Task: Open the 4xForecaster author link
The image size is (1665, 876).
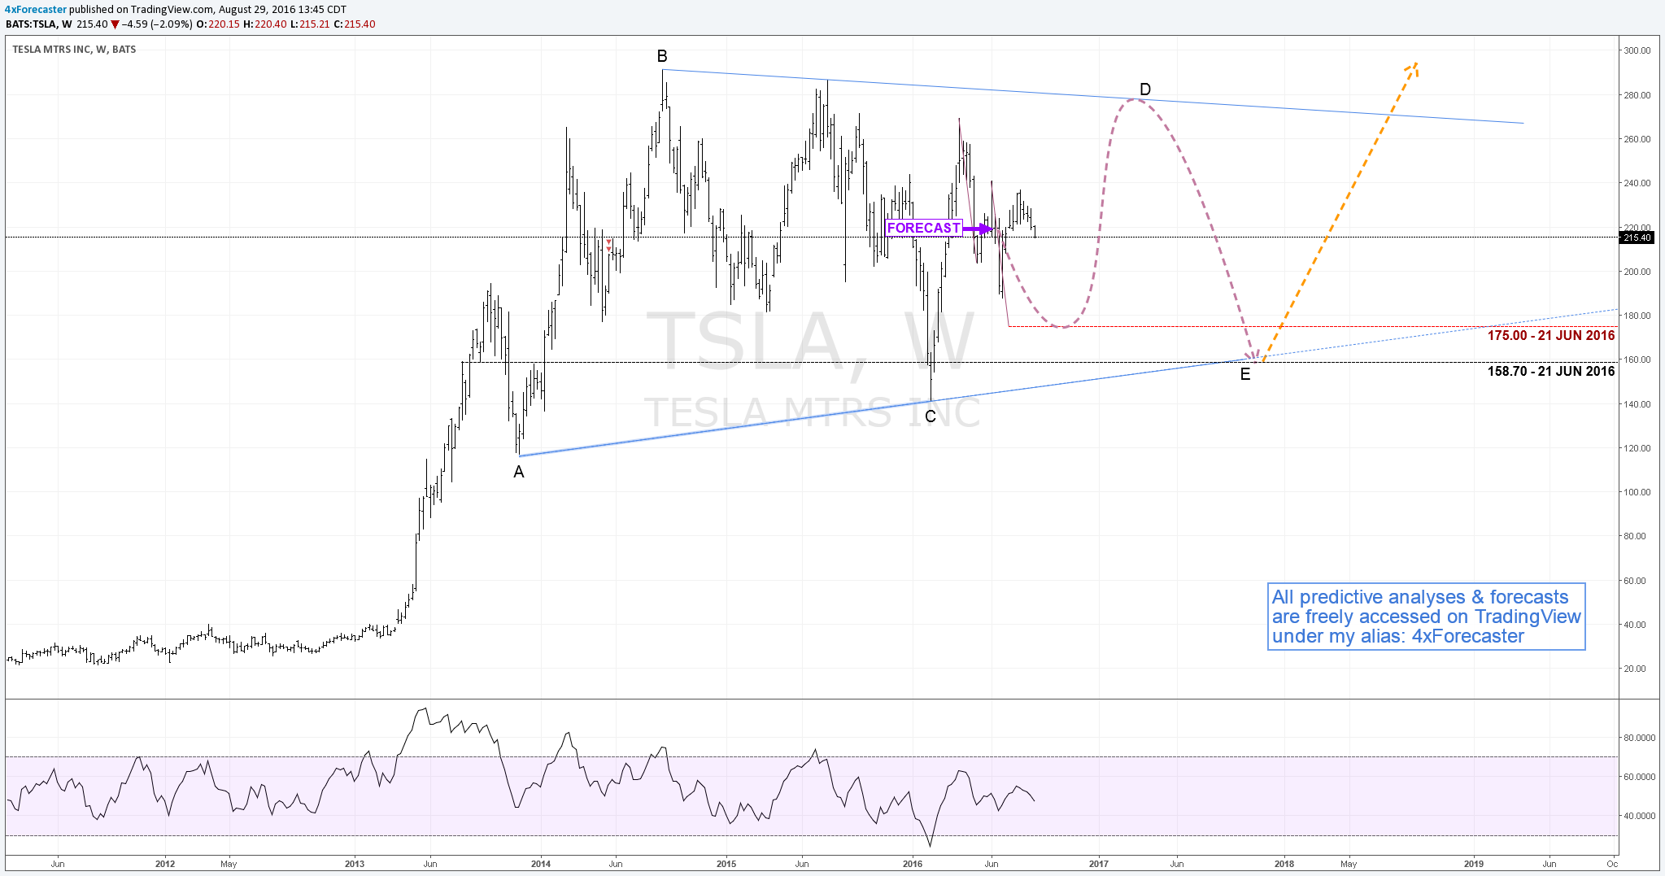Action: (36, 10)
